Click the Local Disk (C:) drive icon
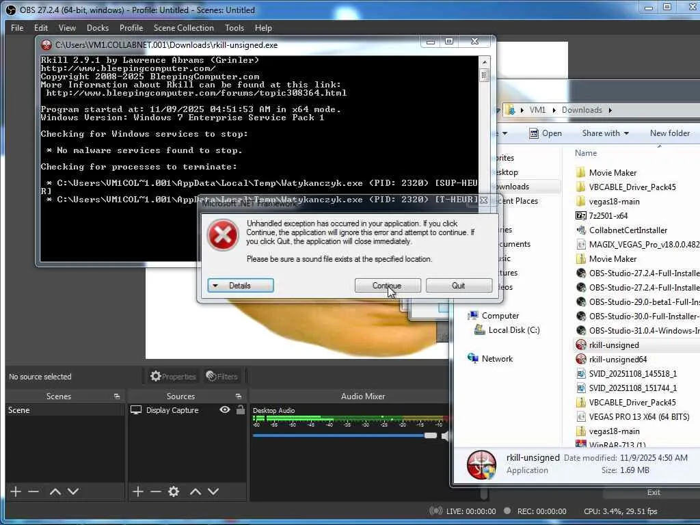700x525 pixels. (x=479, y=330)
